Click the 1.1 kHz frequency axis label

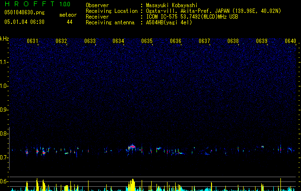click(x=4, y=62)
